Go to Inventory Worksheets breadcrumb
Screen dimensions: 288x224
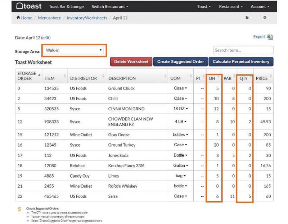87,18
